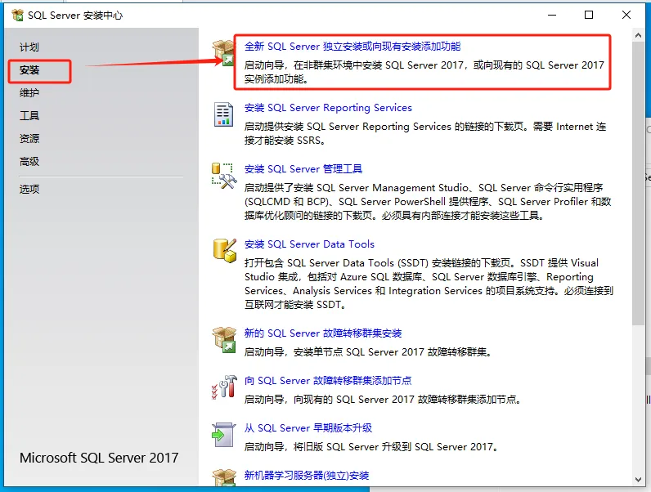The image size is (651, 492).
Task: Click the description ending 实例添加功能
Action: [424, 72]
